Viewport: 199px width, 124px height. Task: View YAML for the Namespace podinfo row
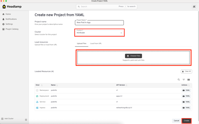point(186,90)
